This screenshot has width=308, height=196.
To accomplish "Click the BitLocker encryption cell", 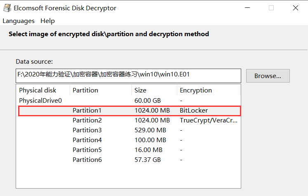I will (194, 111).
